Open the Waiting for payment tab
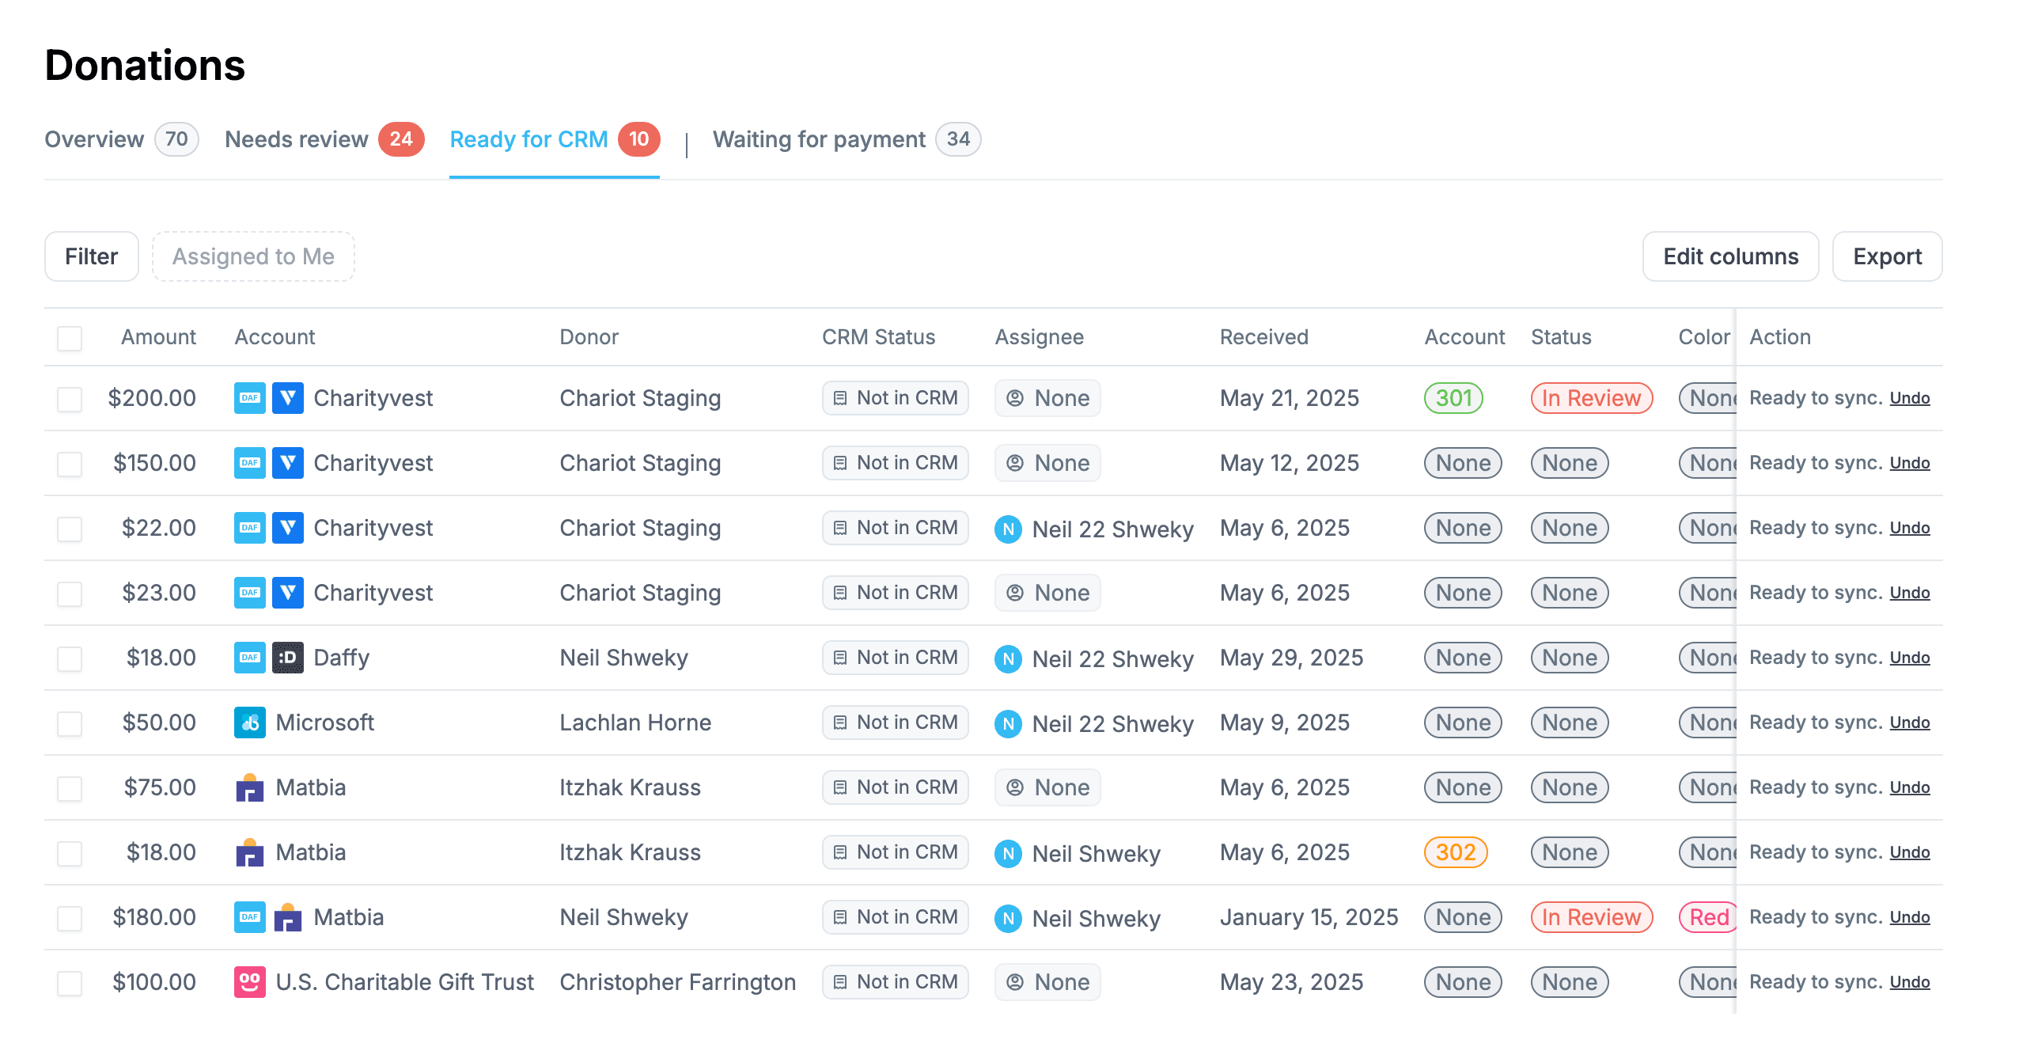Image resolution: width=2038 pixels, height=1062 pixels. click(847, 139)
